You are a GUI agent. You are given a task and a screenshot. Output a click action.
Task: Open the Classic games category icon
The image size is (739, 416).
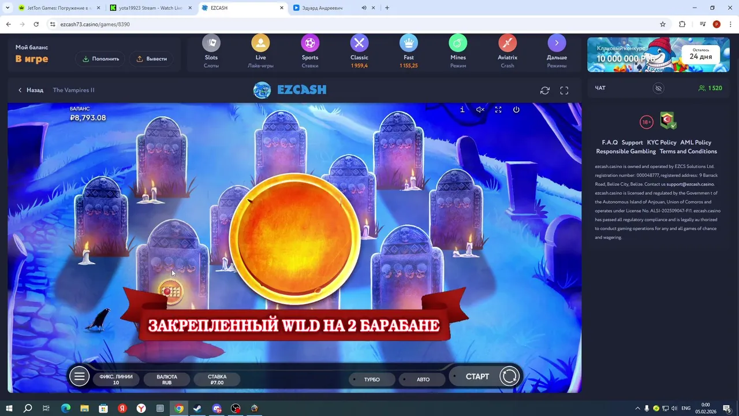359,43
